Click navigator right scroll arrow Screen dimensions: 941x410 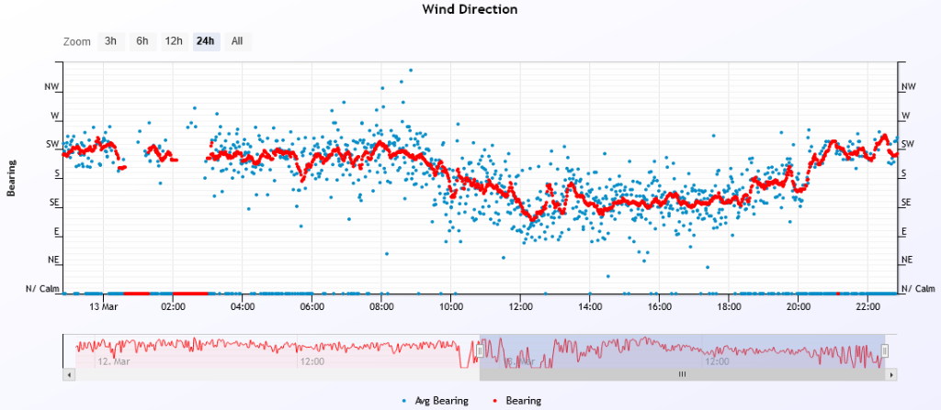pos(891,374)
